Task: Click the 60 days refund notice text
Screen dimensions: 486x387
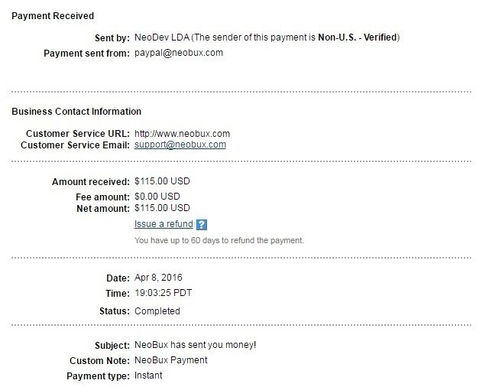Action: 219,240
